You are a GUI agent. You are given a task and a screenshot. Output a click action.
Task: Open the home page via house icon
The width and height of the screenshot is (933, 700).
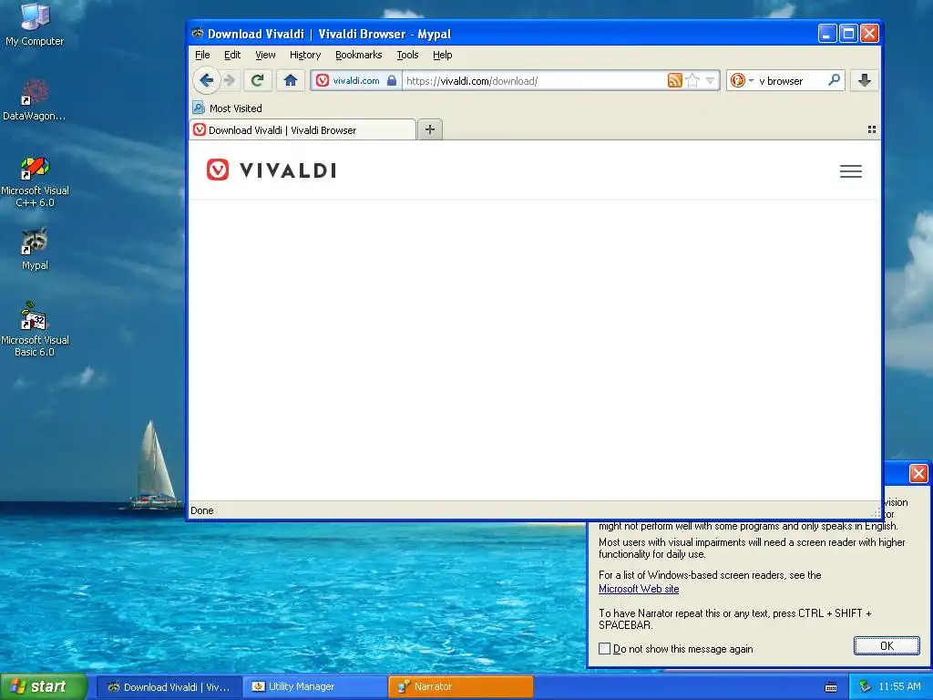tap(291, 80)
